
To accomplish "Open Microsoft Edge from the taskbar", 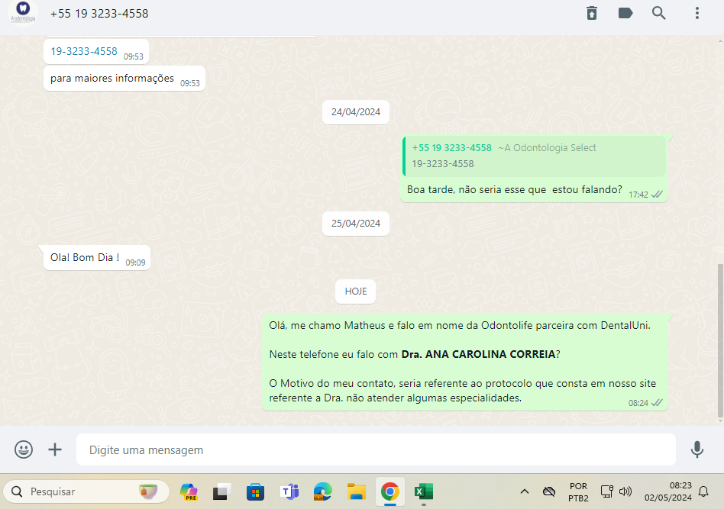I will pos(323,492).
